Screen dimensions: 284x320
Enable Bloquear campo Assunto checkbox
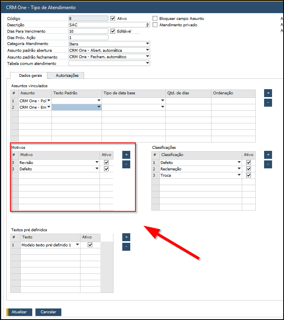coord(155,18)
